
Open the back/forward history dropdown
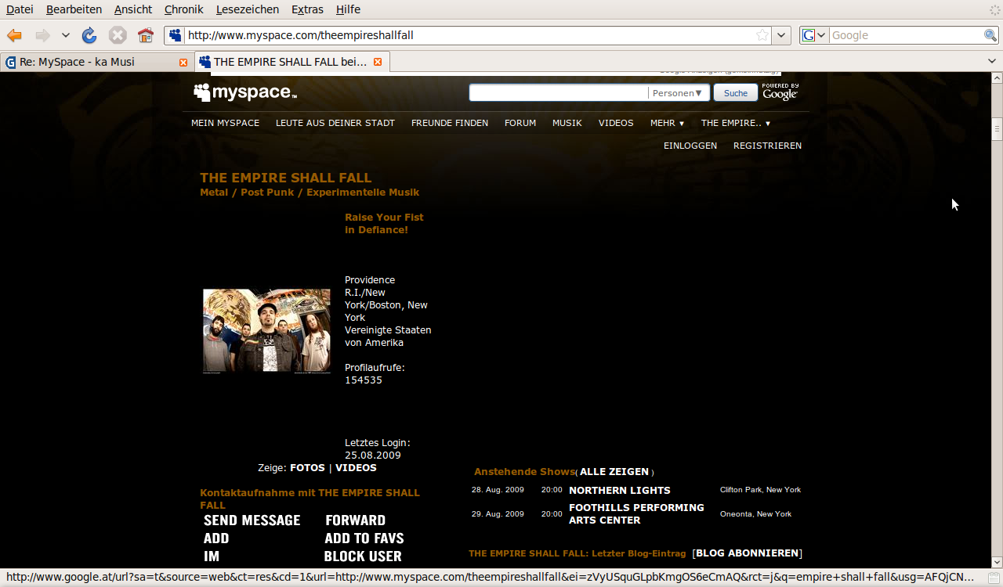point(66,35)
